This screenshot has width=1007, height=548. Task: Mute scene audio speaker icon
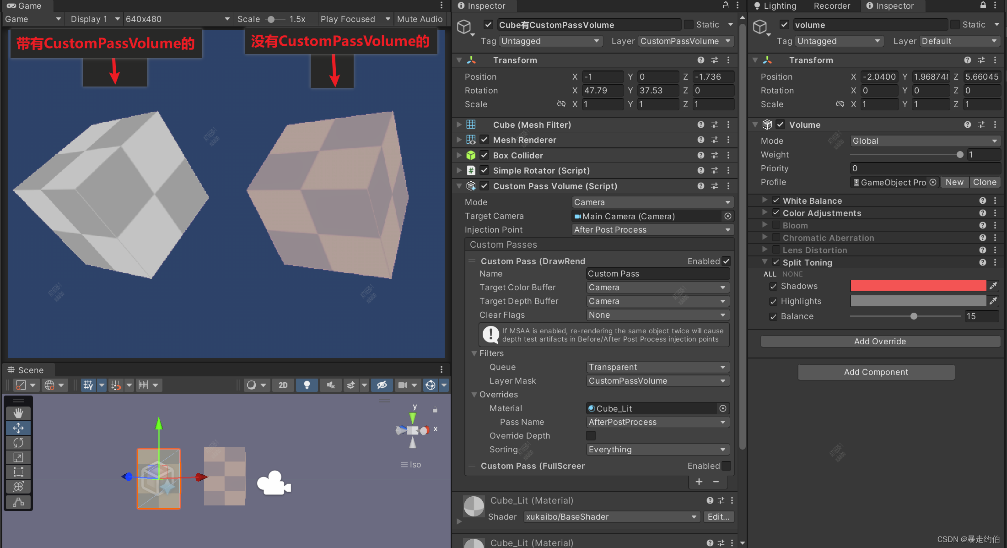pyautogui.click(x=330, y=385)
